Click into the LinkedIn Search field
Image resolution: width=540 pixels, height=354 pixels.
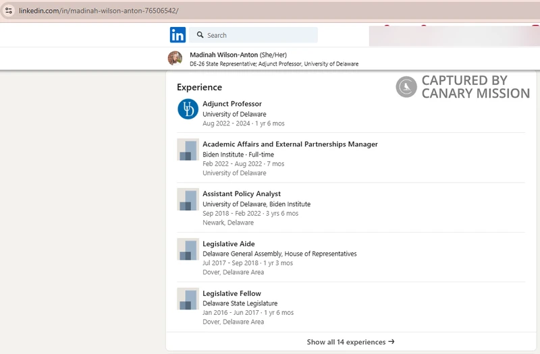(254, 35)
